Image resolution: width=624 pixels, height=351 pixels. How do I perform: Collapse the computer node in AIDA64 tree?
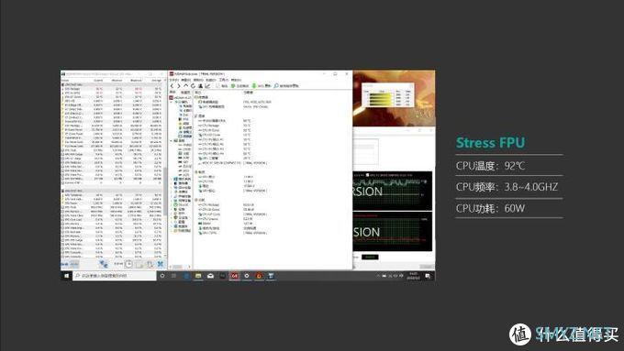pyautogui.click(x=171, y=102)
